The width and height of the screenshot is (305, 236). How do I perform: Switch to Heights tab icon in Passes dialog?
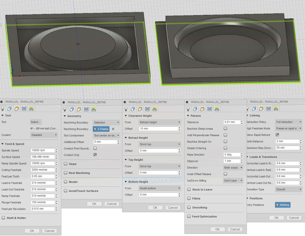202,109
